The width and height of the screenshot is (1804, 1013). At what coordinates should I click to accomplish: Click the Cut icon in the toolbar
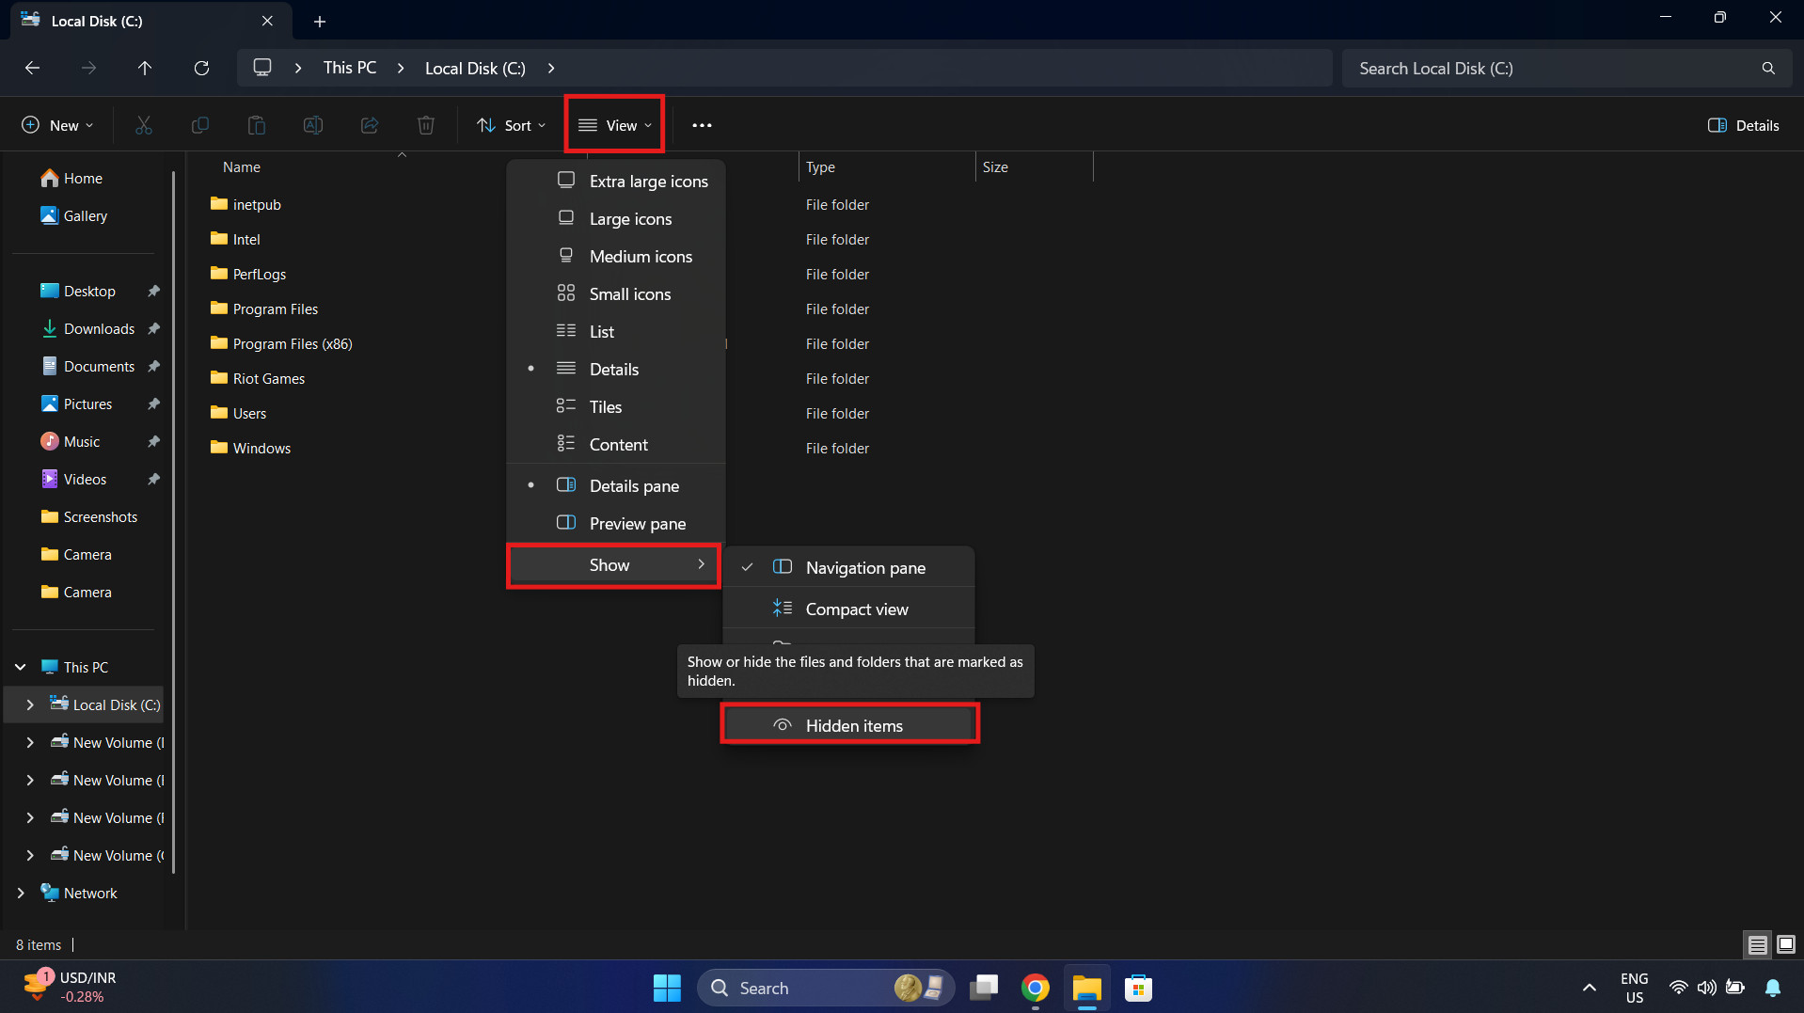point(143,124)
